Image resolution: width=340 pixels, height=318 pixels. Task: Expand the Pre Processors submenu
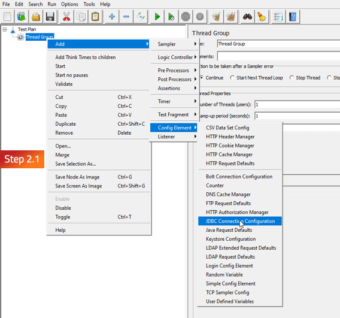click(x=174, y=71)
